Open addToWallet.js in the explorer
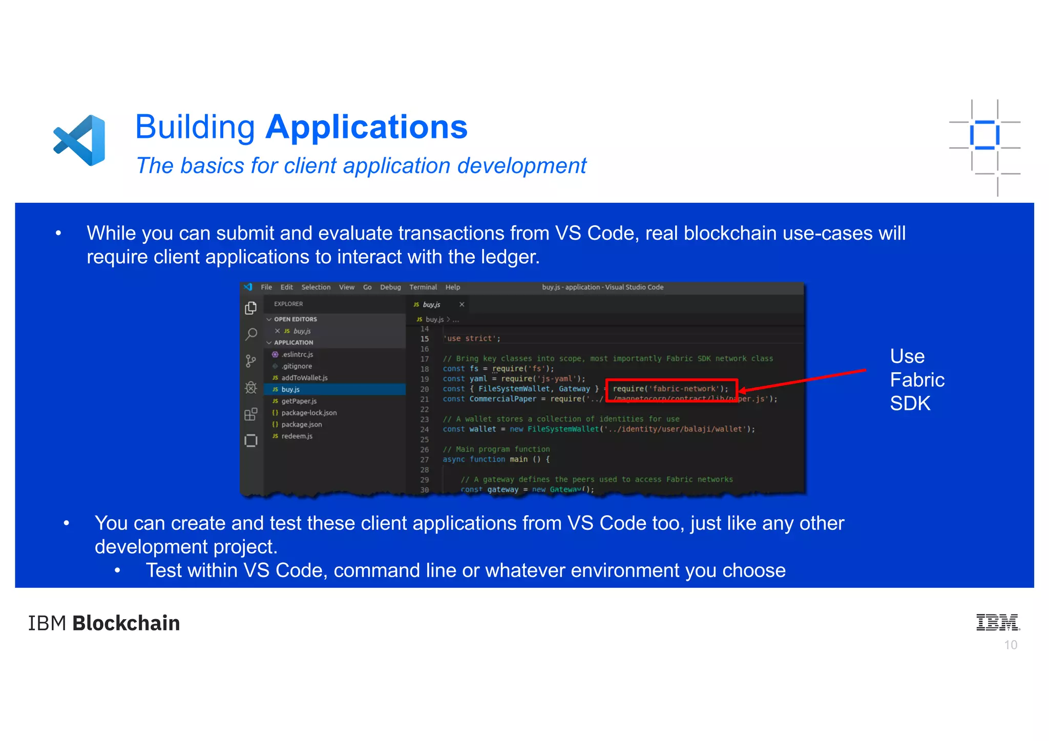 [x=335, y=378]
